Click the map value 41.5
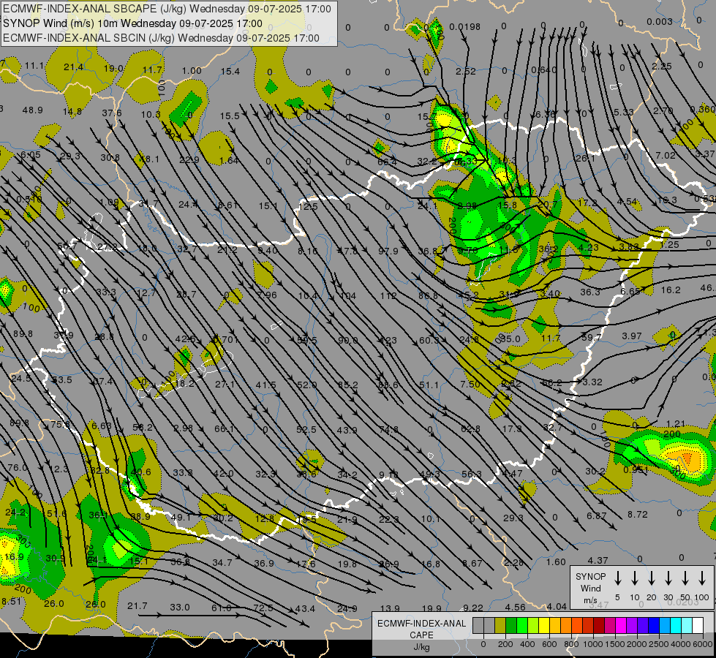The image size is (716, 658). click(x=265, y=385)
